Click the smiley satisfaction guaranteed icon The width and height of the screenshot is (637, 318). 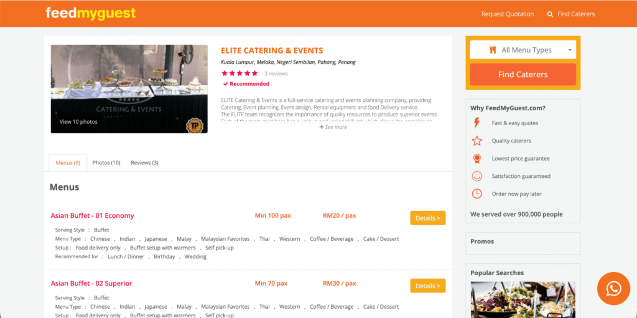pyautogui.click(x=477, y=176)
